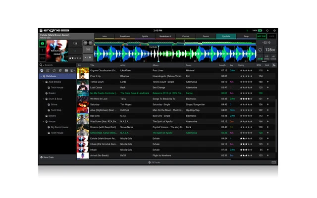Screen dimensions: 317x198
Task: Click the Play/Pause button
Action: [x=88, y=57]
